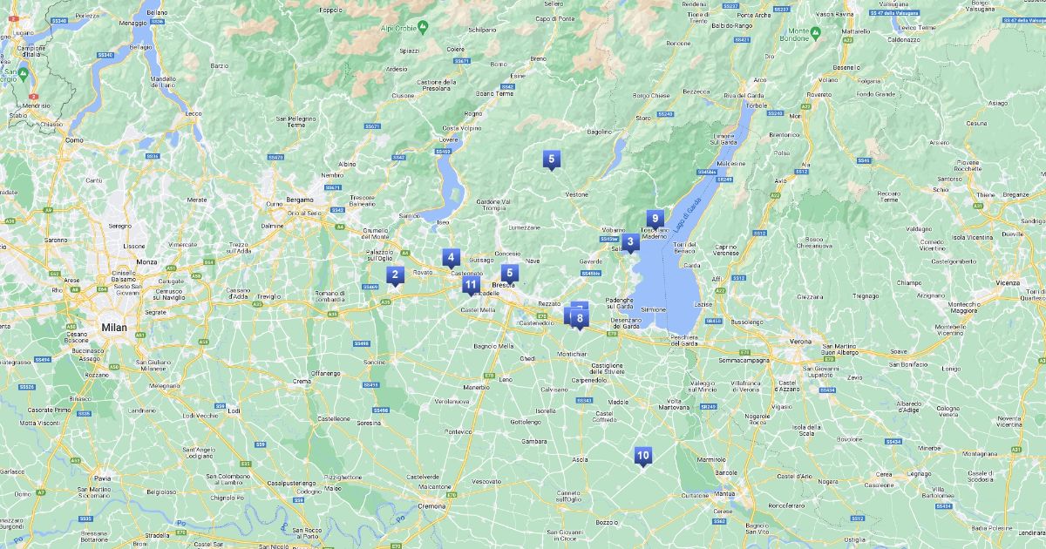This screenshot has width=1046, height=549.
Task: Click the Montichiari town label
Action: click(572, 355)
